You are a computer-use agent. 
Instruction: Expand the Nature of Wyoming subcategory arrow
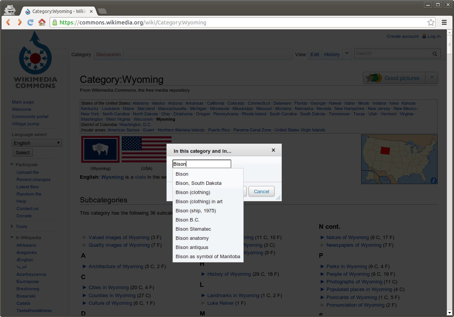click(322, 238)
